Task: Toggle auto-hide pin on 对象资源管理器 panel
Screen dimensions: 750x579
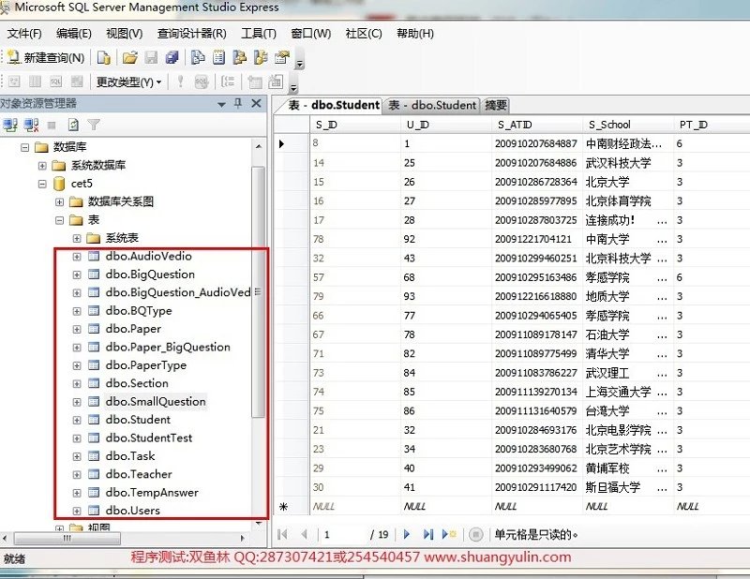Action: tap(238, 103)
